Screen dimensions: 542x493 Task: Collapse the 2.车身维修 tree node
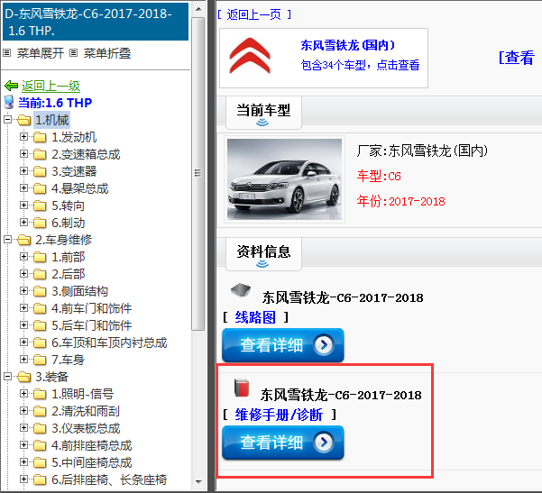coord(7,240)
